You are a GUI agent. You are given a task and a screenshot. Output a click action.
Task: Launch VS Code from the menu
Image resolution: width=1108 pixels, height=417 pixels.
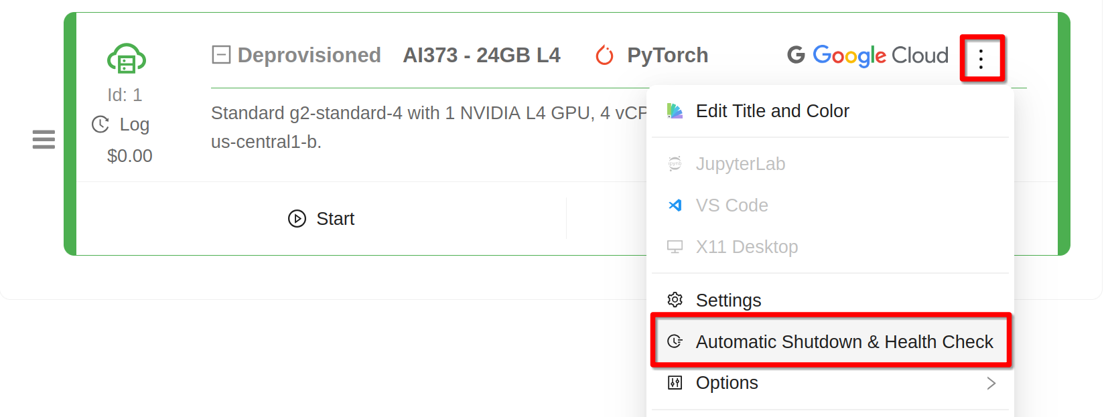click(x=732, y=205)
